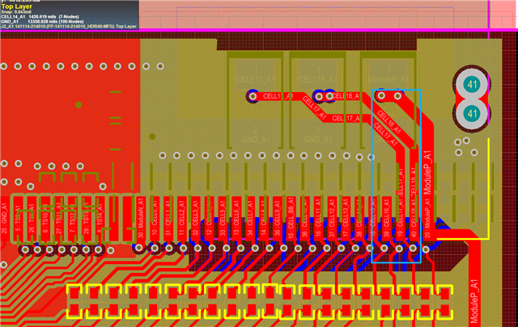The width and height of the screenshot is (518, 327).
Task: Select connector pad '13 : CELL6_A1'
Action: [x=236, y=219]
